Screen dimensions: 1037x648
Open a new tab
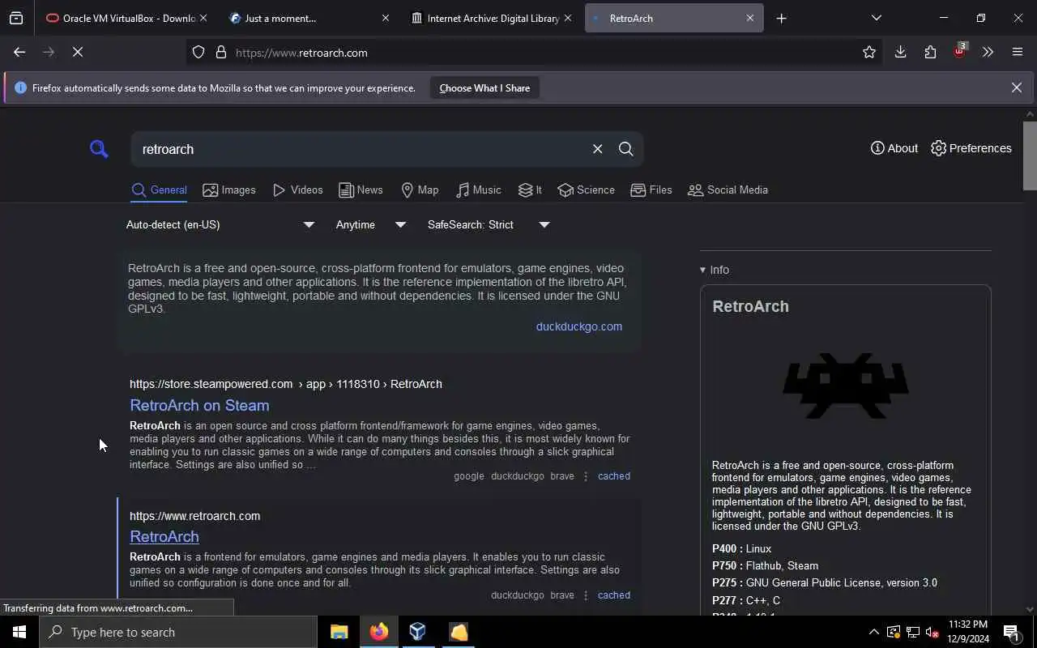[x=781, y=18]
